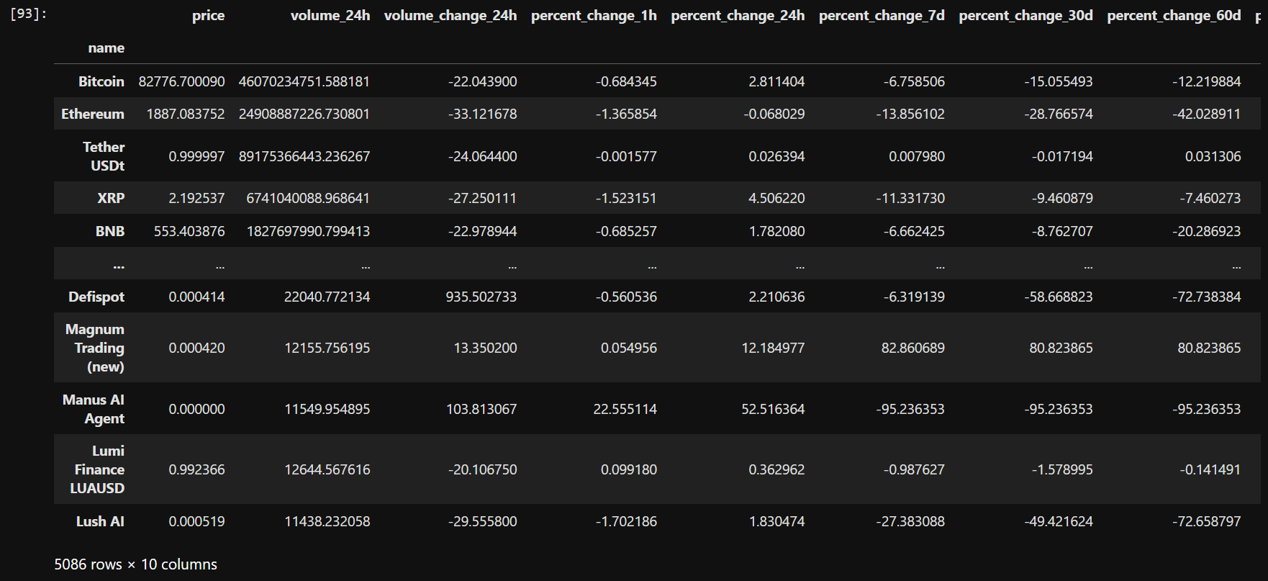1268x581 pixels.
Task: Click the volume_24h column header
Action: [x=330, y=16]
